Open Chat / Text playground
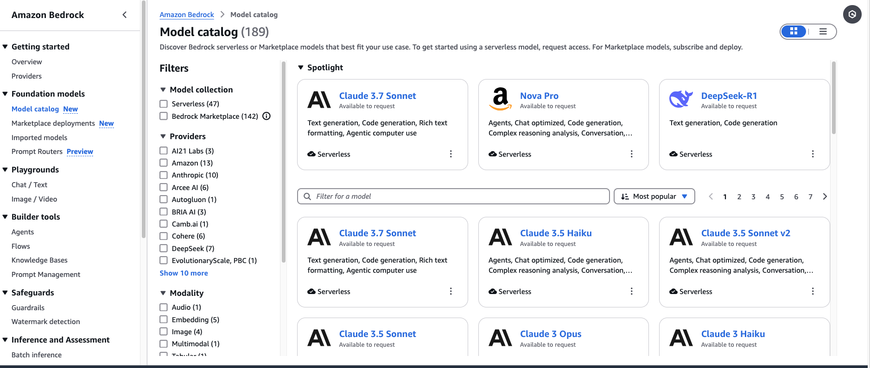The height and width of the screenshot is (368, 870). click(x=29, y=185)
